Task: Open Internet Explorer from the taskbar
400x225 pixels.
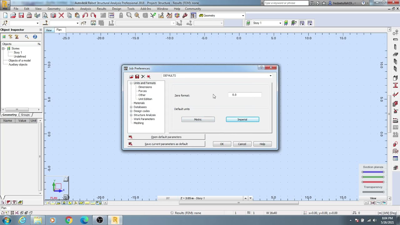Action: (x=22, y=220)
